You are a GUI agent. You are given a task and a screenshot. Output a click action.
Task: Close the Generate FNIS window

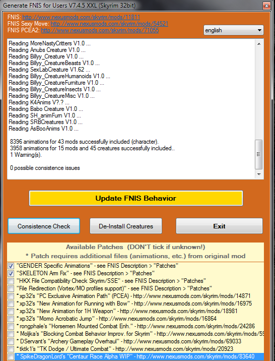(x=266, y=6)
